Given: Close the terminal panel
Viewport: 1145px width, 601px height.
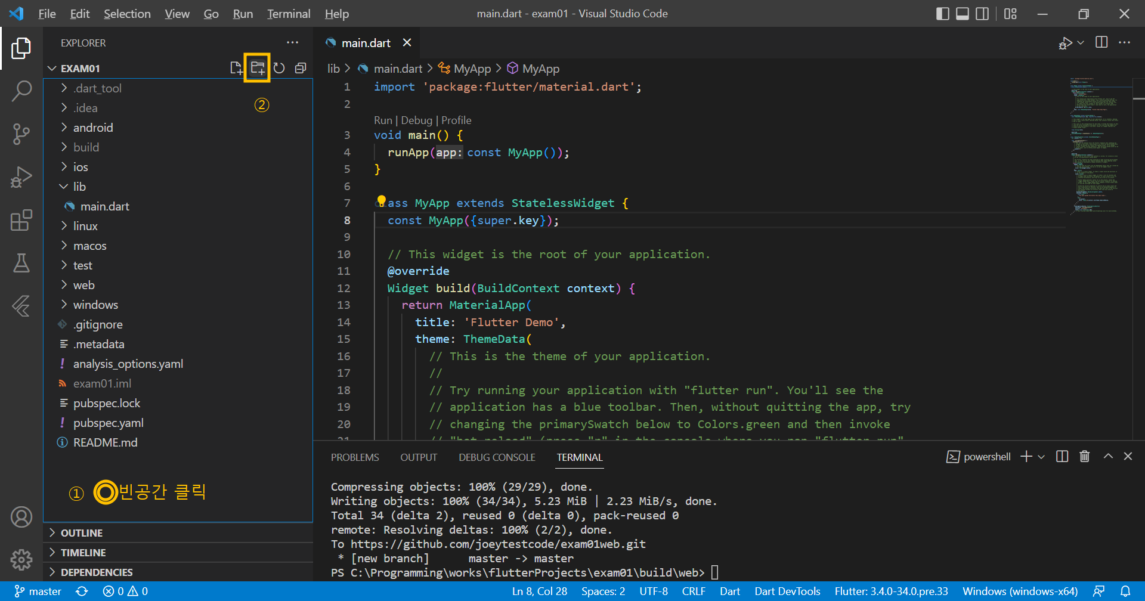Looking at the screenshot, I should click(x=1128, y=456).
